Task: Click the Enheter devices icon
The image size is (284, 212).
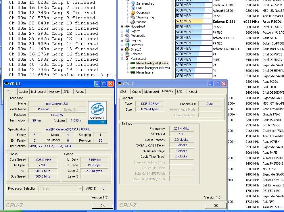Action: point(127,54)
